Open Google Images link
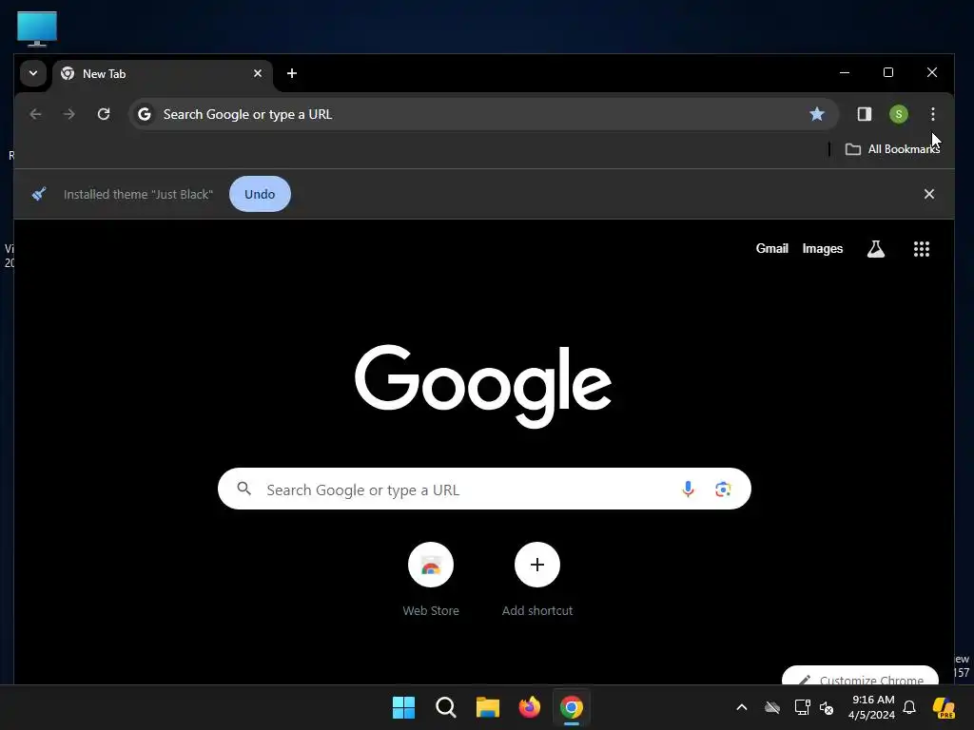This screenshot has width=974, height=730. 823,249
